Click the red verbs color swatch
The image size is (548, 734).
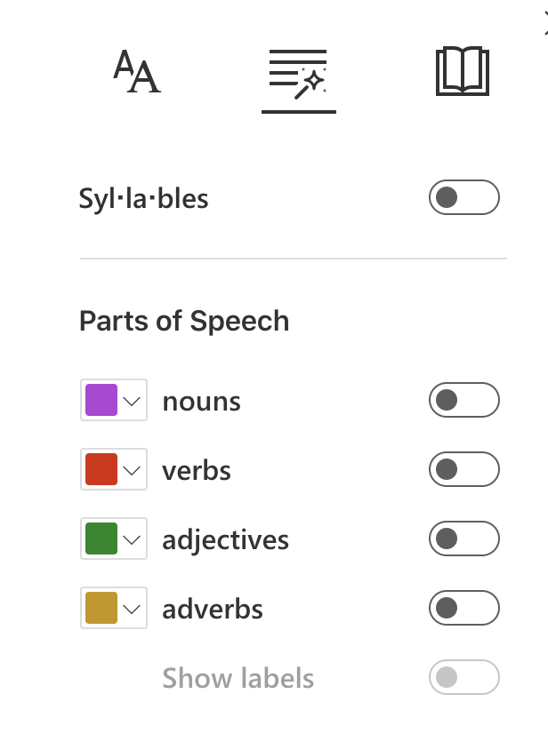101,470
